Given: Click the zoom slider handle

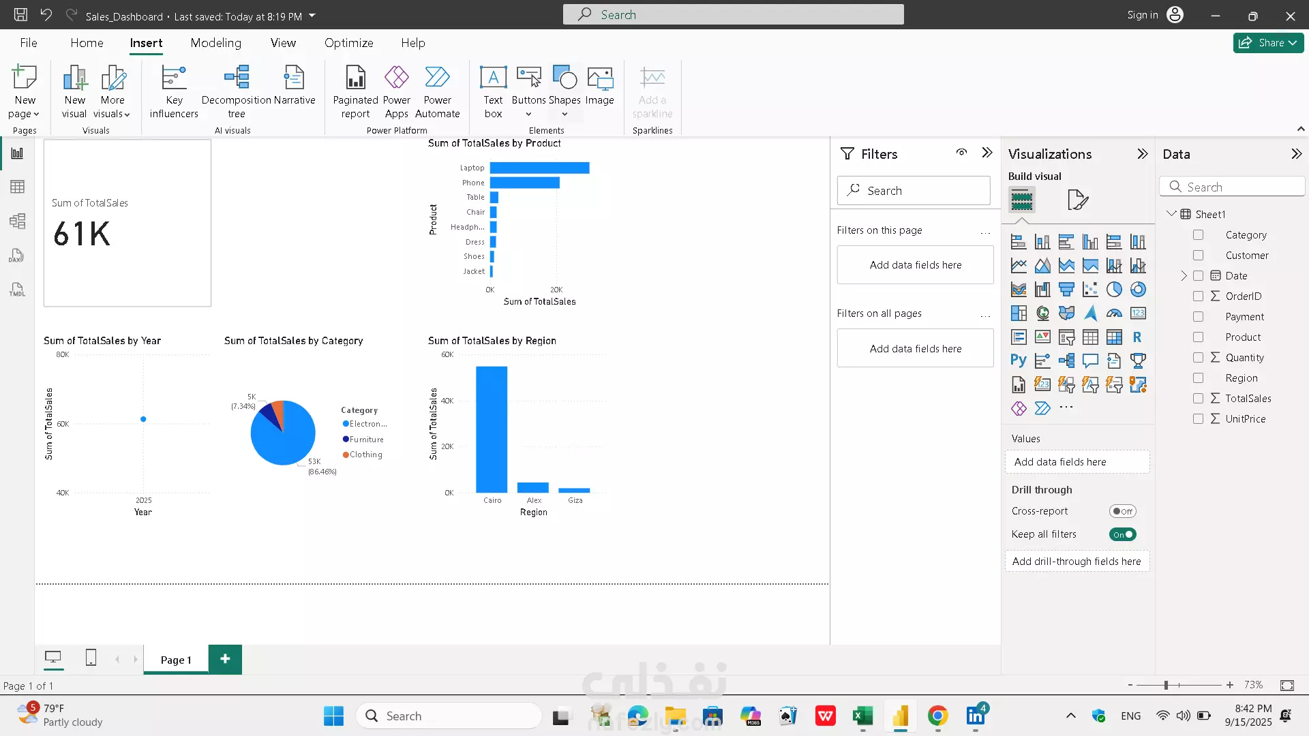Looking at the screenshot, I should pyautogui.click(x=1166, y=685).
